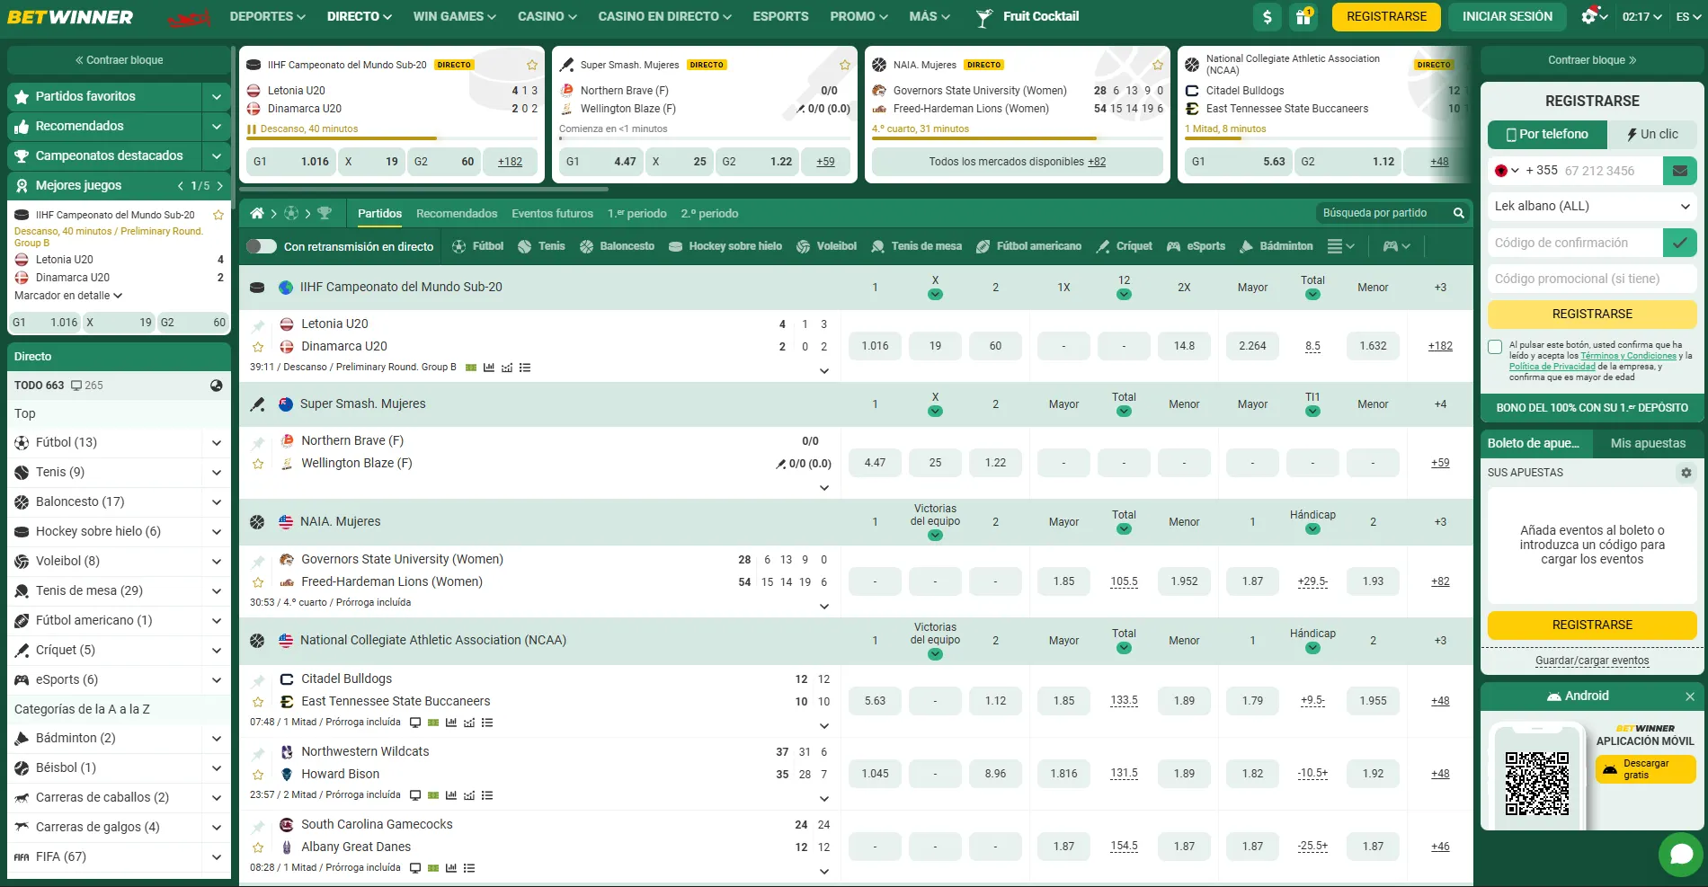Image resolution: width=1708 pixels, height=887 pixels.
Task: Click the dollar payments icon in header
Action: [1267, 16]
